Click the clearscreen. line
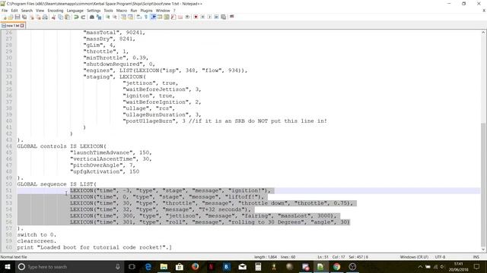 (x=37, y=241)
